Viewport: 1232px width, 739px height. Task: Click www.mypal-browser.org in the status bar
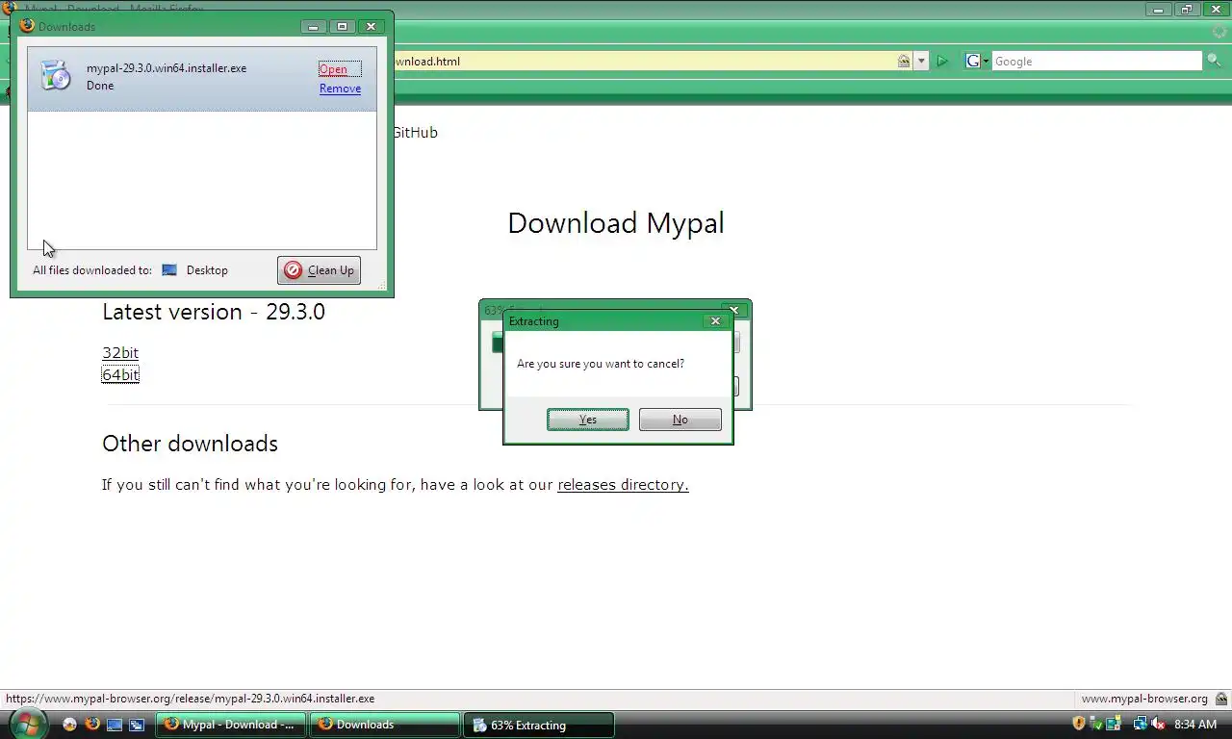[x=1143, y=699]
